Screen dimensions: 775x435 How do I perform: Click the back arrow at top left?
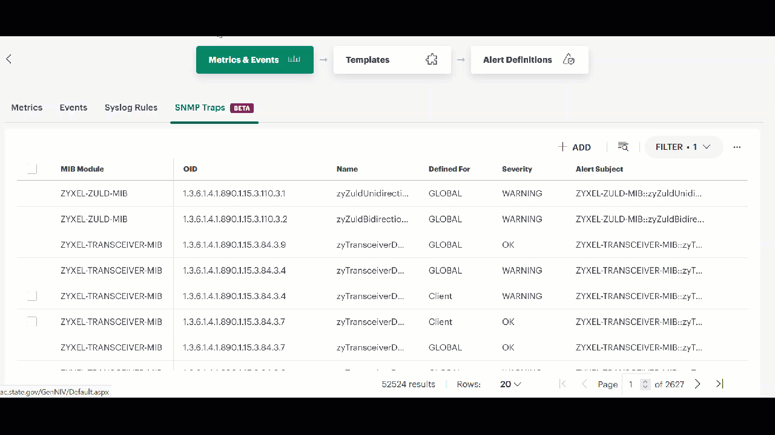[x=8, y=59]
